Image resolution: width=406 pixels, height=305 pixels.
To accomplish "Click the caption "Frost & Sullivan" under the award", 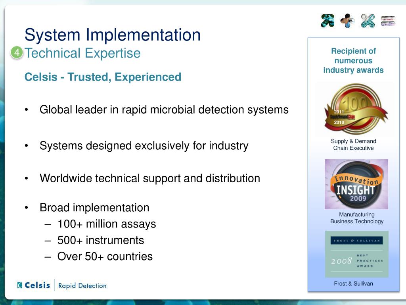I will click(x=353, y=284).
